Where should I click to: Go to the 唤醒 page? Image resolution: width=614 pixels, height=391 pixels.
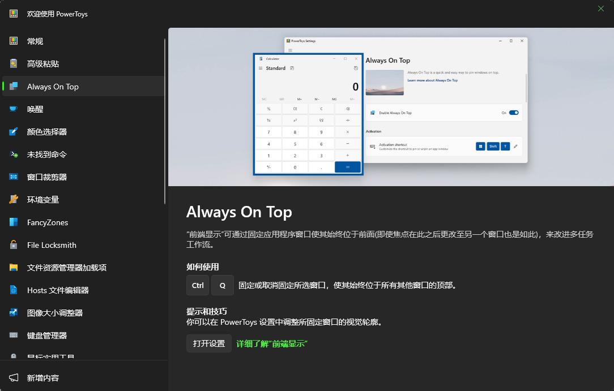pos(83,109)
